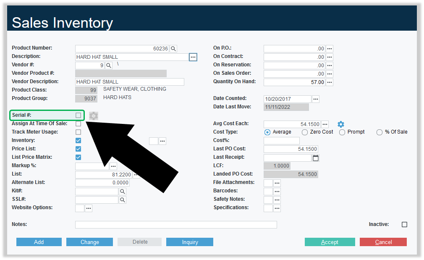Click the Delete button
This screenshot has width=424, height=260.
[139, 242]
